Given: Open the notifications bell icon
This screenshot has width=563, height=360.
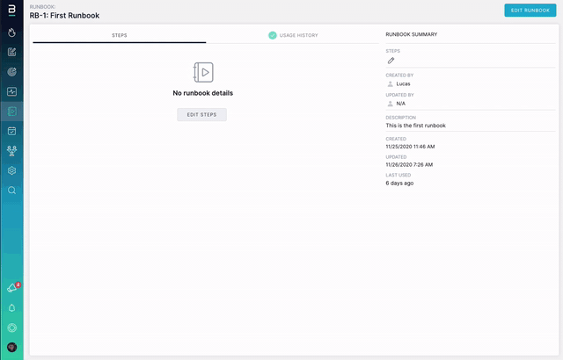Looking at the screenshot, I should 11,308.
